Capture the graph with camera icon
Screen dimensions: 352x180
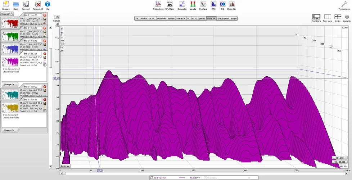pos(57,17)
